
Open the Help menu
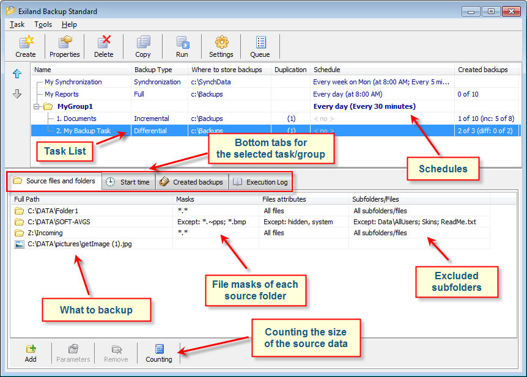pyautogui.click(x=69, y=24)
